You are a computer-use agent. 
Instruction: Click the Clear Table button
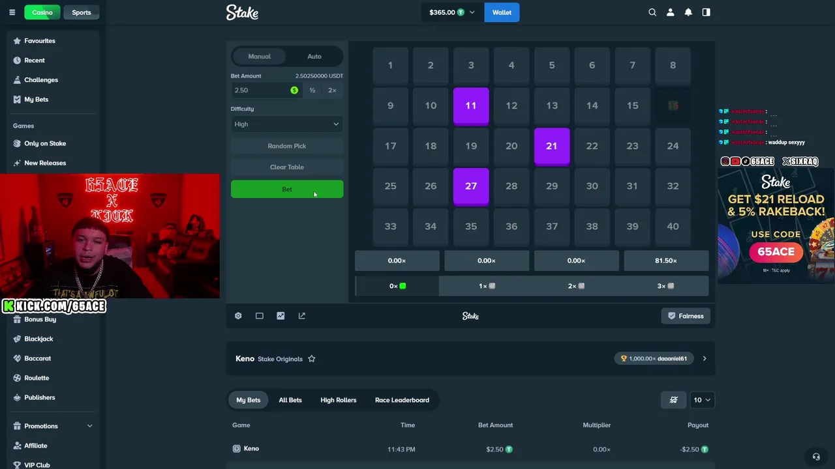click(x=287, y=167)
